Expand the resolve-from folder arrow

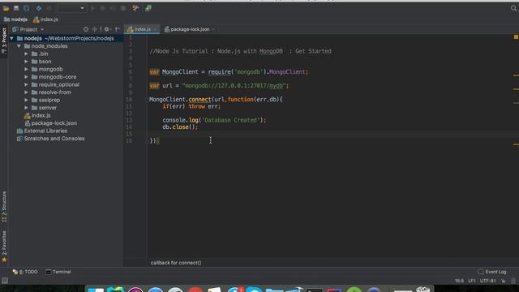(x=26, y=92)
